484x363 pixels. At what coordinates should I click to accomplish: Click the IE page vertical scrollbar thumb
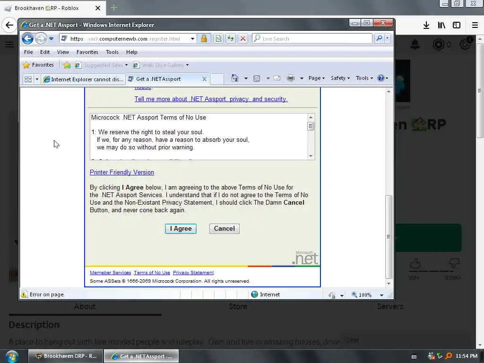[x=389, y=236]
